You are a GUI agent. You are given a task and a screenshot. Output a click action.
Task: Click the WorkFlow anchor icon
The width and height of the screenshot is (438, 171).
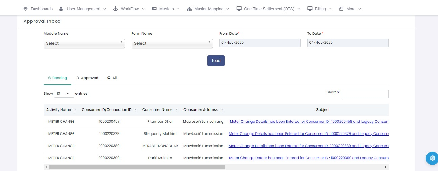coord(115,9)
